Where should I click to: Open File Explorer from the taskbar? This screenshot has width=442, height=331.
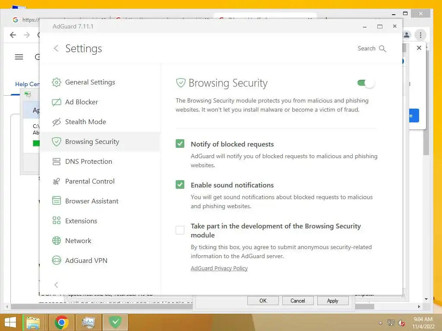click(33, 322)
